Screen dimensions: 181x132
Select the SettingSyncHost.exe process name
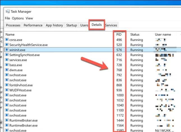click(x=24, y=55)
